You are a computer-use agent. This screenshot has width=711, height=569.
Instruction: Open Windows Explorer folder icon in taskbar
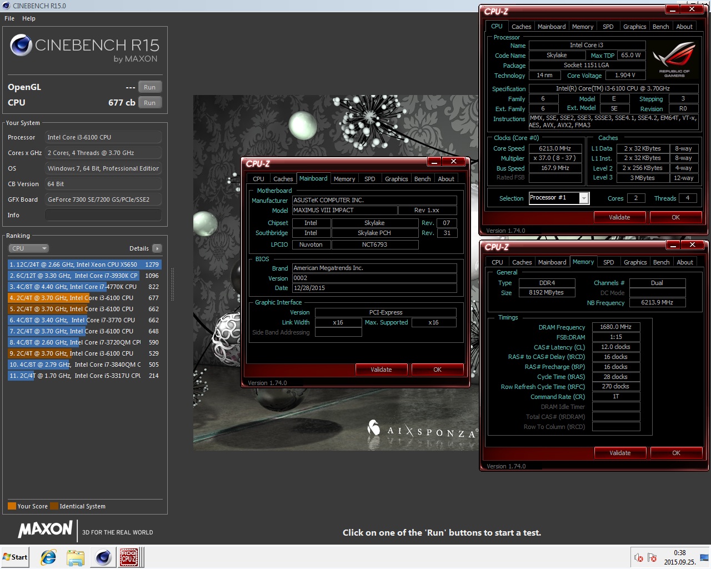click(76, 557)
